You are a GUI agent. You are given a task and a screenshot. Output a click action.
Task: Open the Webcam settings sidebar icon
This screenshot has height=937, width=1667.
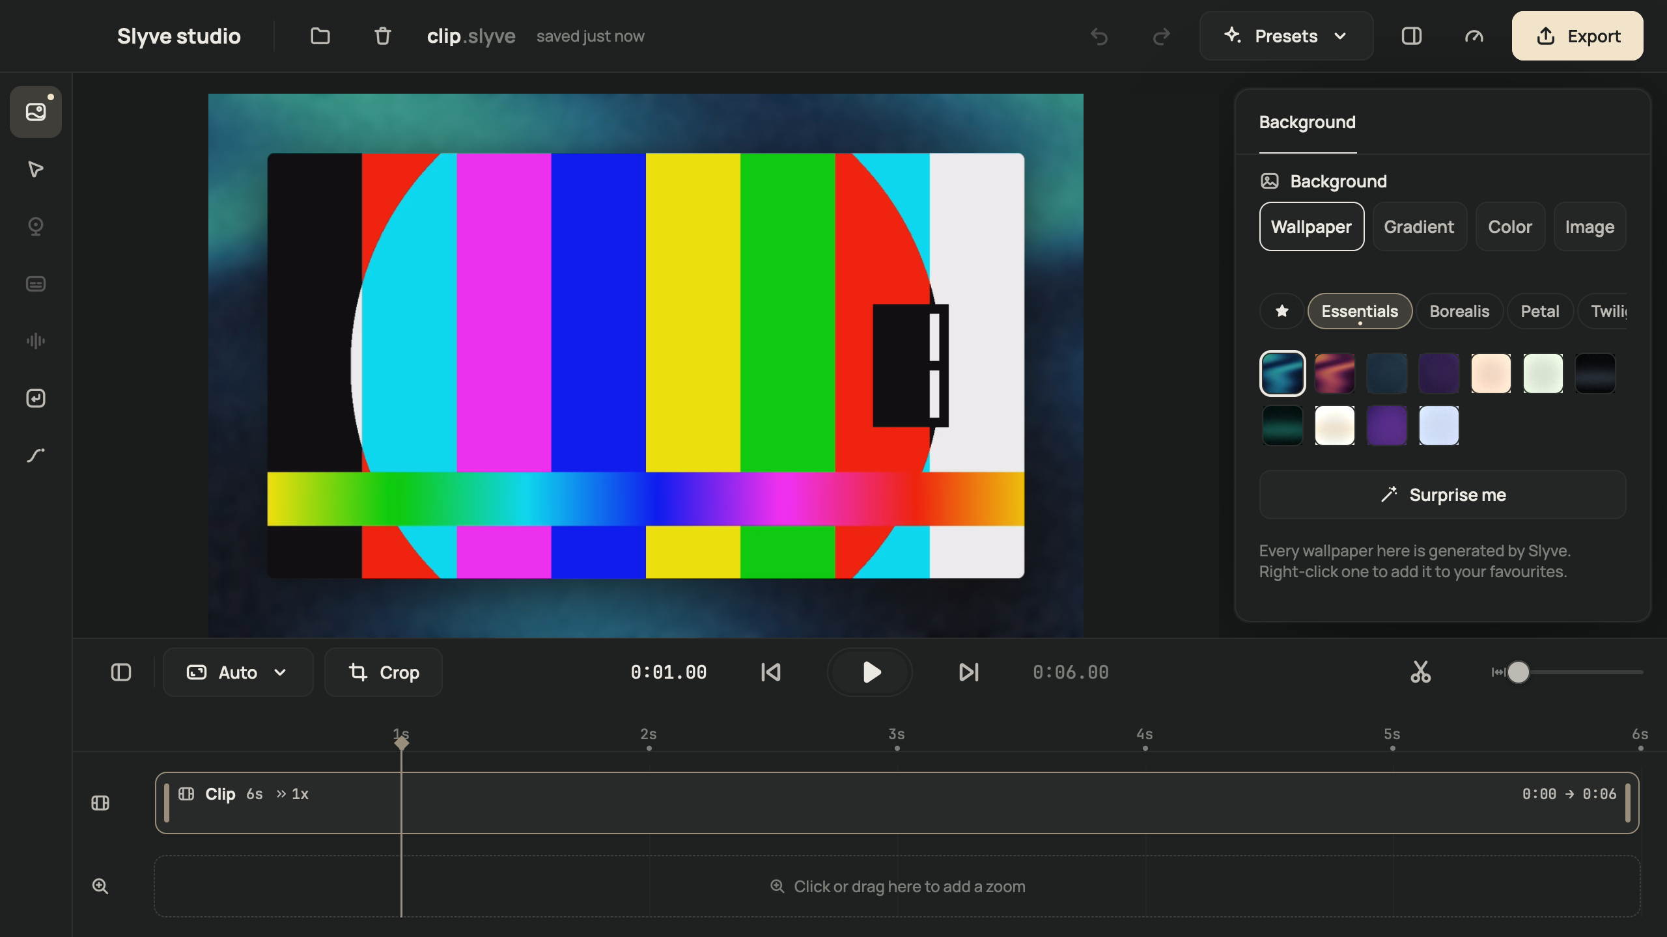click(x=36, y=226)
